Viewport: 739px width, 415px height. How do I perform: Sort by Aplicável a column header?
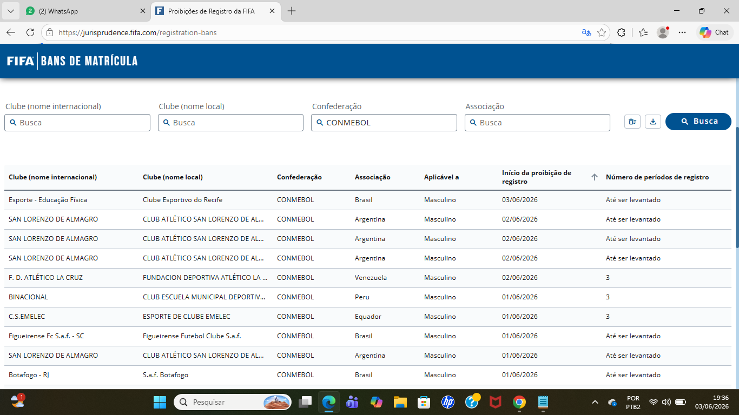(x=441, y=177)
